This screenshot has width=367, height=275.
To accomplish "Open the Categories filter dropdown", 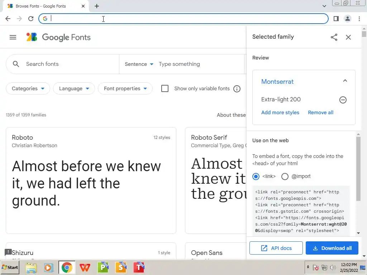I will coord(28,89).
